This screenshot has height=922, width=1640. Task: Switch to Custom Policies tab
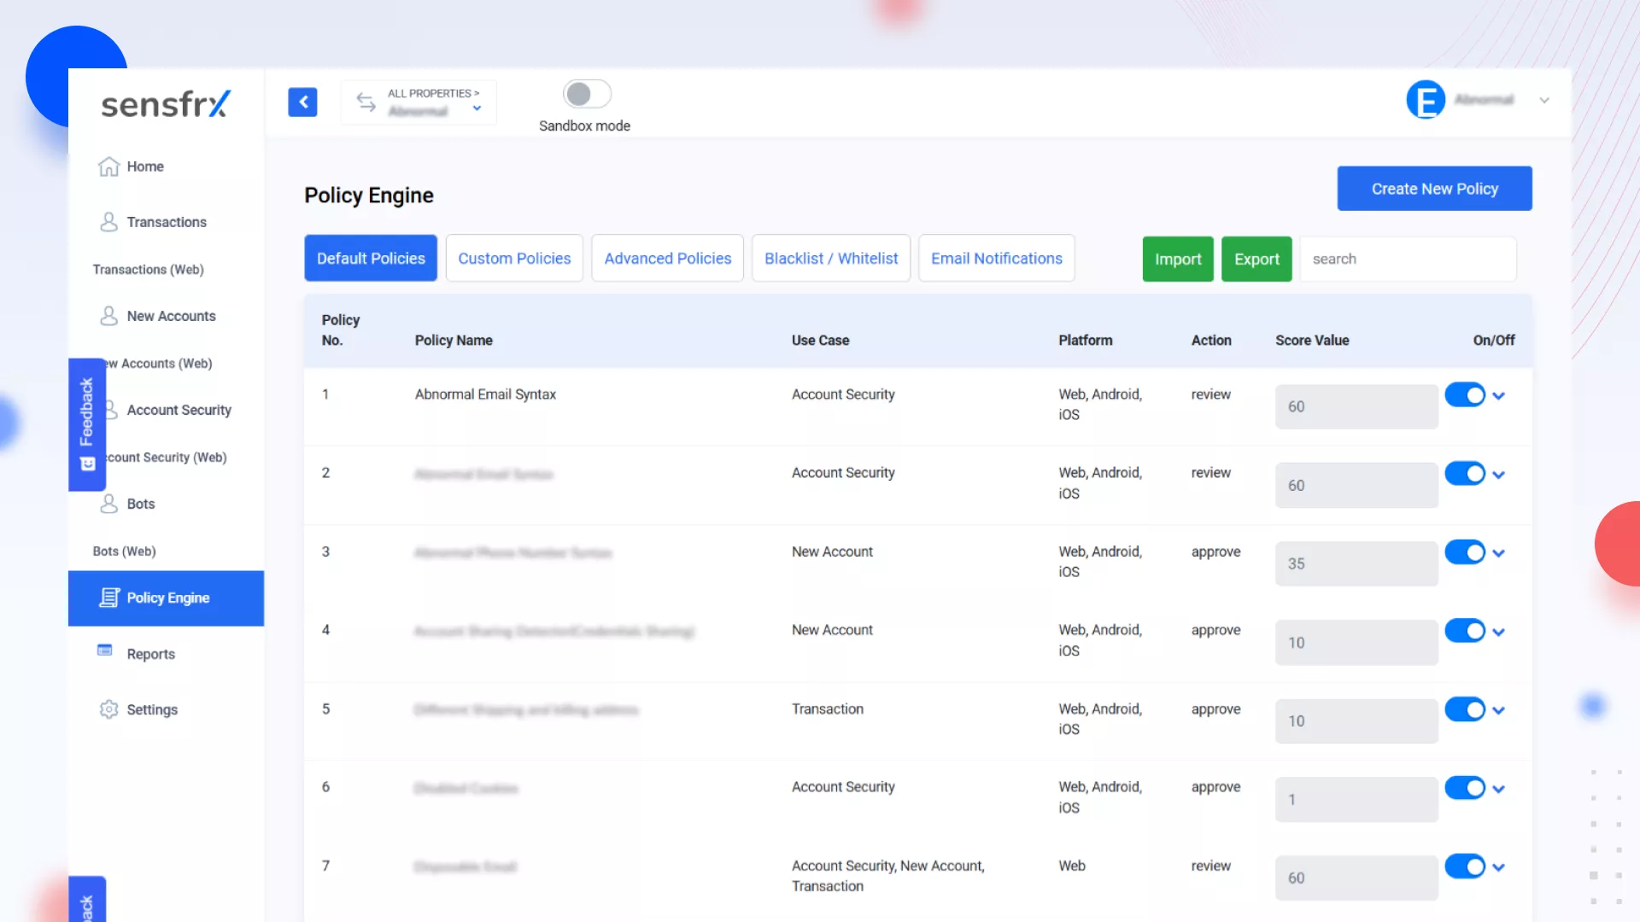[514, 258]
